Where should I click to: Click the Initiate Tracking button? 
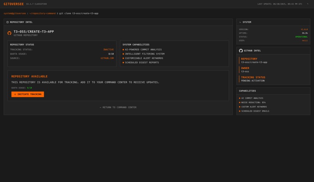click(x=28, y=94)
